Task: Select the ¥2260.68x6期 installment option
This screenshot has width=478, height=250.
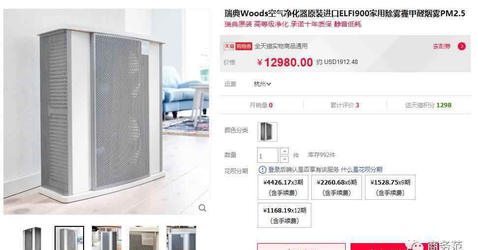Action: coord(336,187)
